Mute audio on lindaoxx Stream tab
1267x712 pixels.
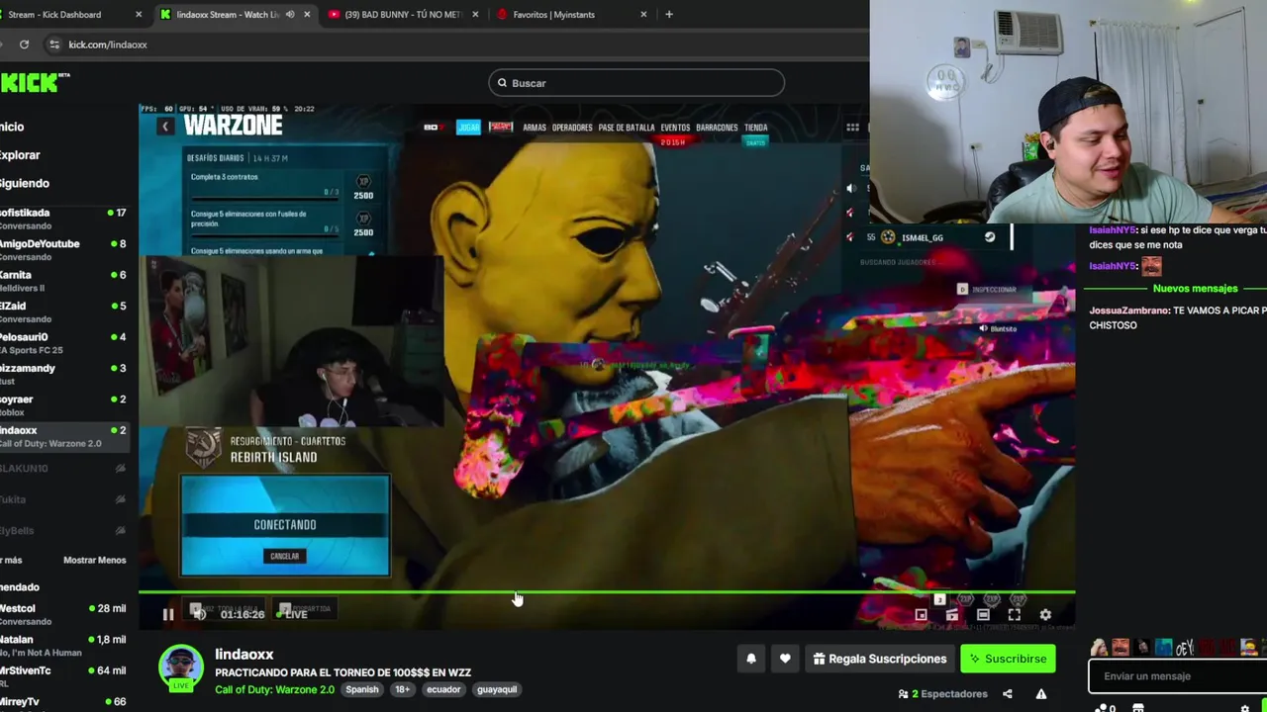pos(290,15)
